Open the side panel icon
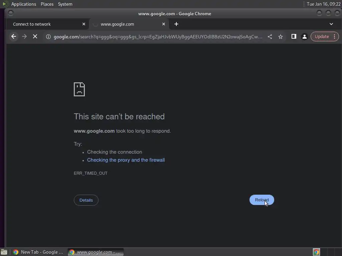This screenshot has height=256, width=342. (294, 37)
